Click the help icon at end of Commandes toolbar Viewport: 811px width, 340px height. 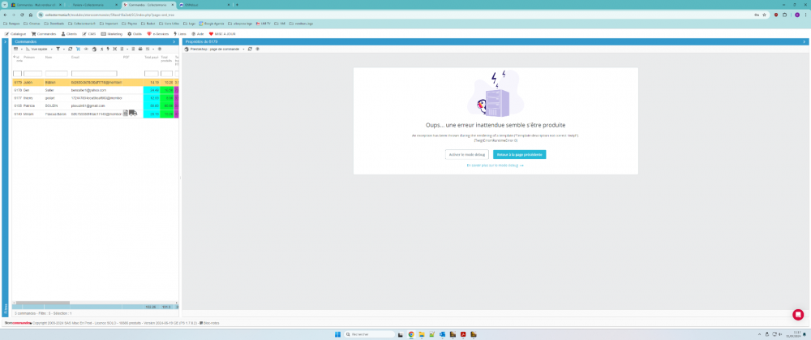click(x=159, y=49)
